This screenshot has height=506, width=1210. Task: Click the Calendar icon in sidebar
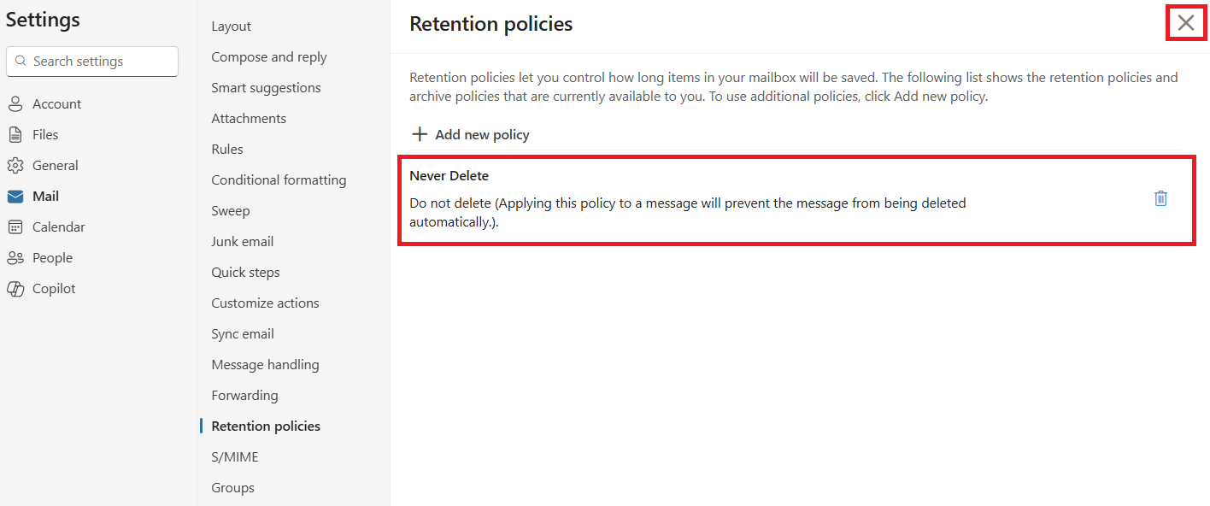point(15,227)
